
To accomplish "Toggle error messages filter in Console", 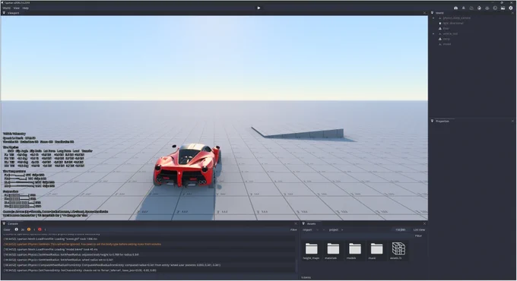I will click(x=40, y=229).
